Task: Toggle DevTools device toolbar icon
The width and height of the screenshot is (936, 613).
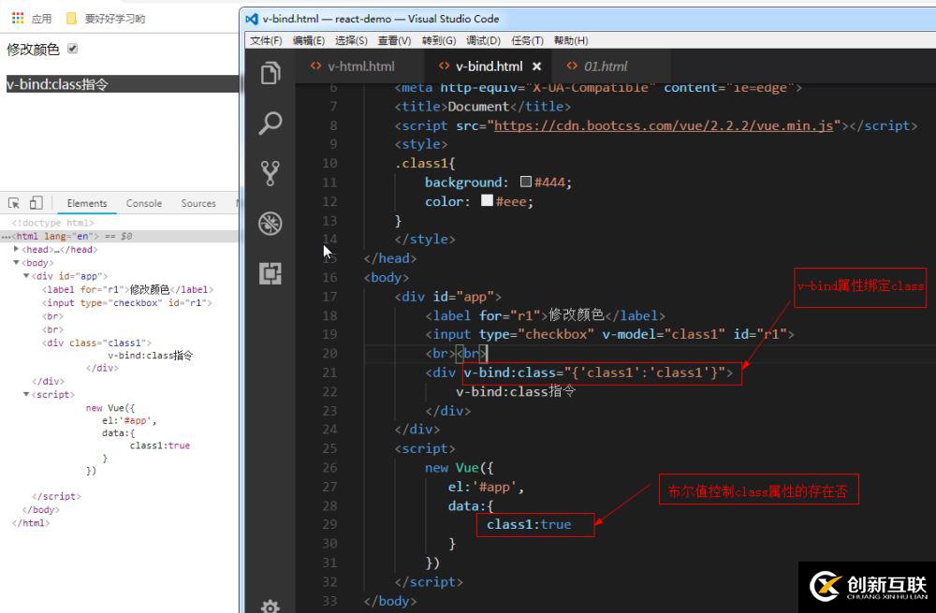Action: click(36, 203)
